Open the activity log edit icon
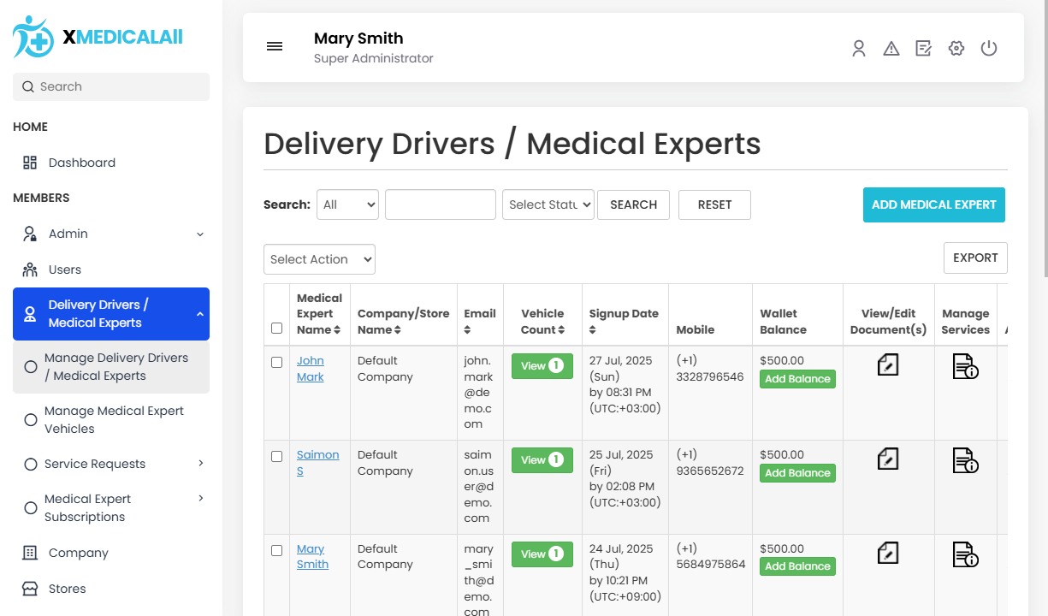Image resolution: width=1048 pixels, height=616 pixels. [924, 48]
